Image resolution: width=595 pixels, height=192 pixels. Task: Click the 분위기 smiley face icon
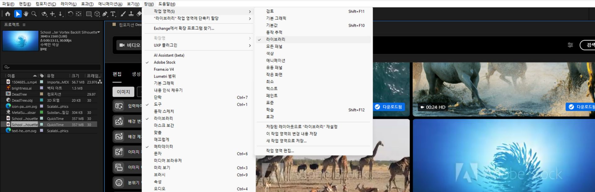coord(119,182)
